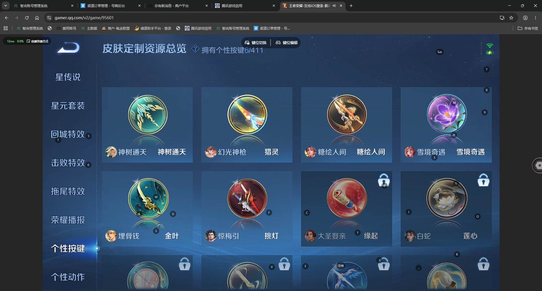Viewport: 542px width, 291px height.
Task: Open the apps grid in bookmarks bar
Action: pyautogui.click(x=6, y=28)
